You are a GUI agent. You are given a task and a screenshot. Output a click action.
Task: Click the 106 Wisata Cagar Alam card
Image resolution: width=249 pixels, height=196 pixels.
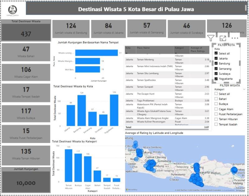pos(26,72)
